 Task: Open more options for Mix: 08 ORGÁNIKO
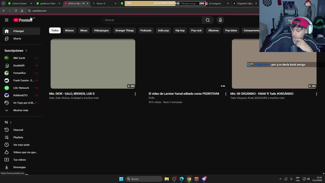[x=316, y=94]
